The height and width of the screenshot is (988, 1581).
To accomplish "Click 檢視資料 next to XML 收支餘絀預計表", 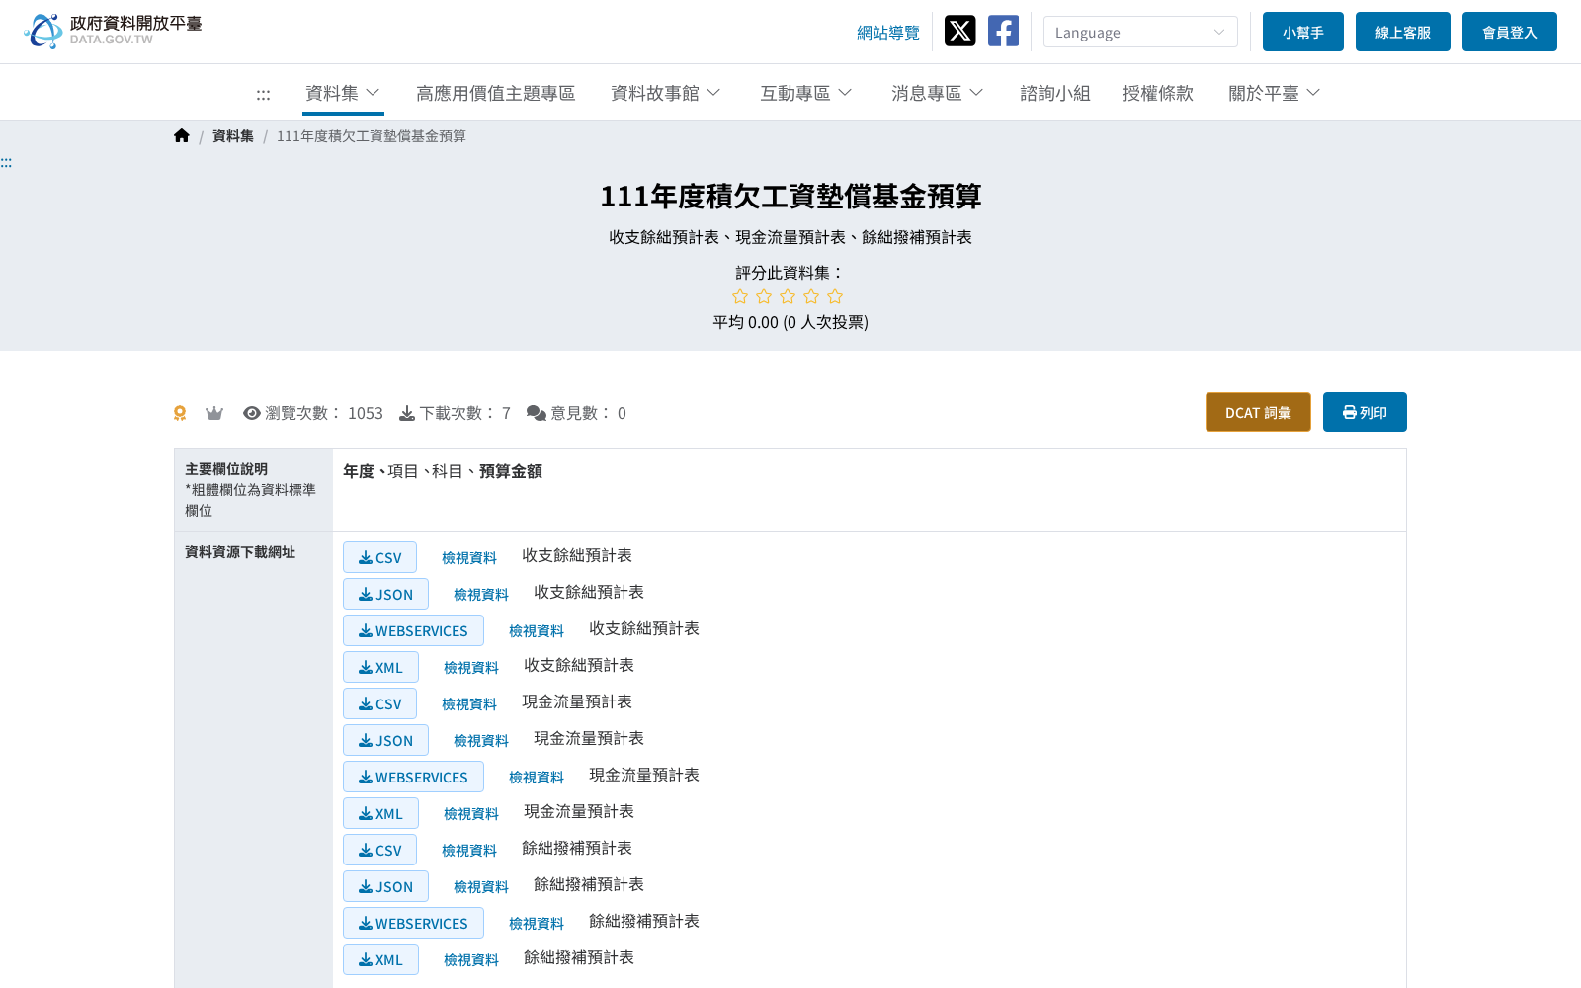I will 471,668.
